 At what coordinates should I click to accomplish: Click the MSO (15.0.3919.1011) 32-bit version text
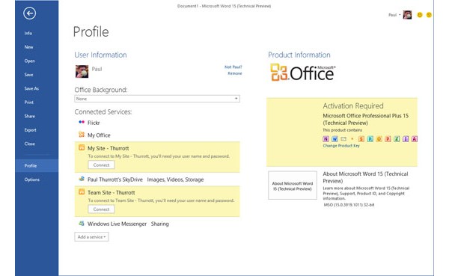(349, 205)
